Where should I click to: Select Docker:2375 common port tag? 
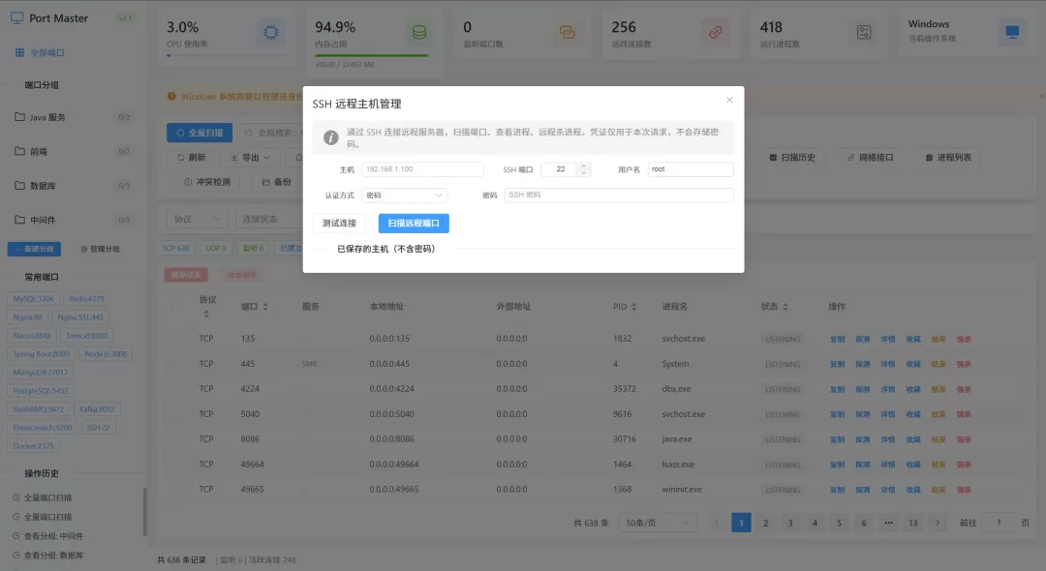(33, 446)
